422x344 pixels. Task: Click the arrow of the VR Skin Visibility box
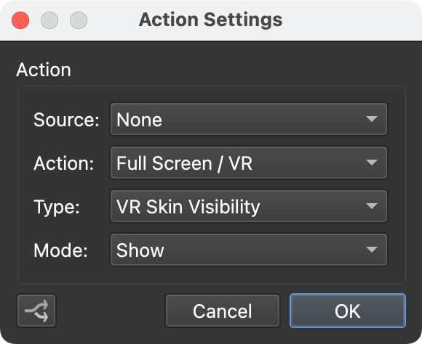pyautogui.click(x=372, y=206)
